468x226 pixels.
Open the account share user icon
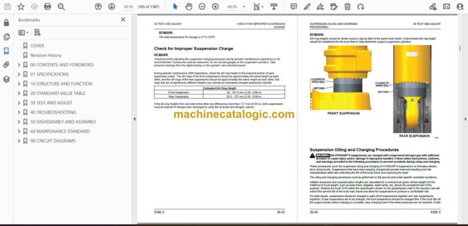pyautogui.click(x=460, y=7)
